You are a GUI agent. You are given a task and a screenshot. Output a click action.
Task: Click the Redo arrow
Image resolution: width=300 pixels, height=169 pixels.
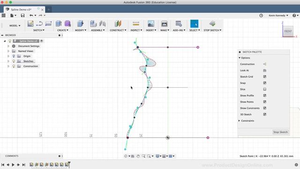(x=40, y=15)
